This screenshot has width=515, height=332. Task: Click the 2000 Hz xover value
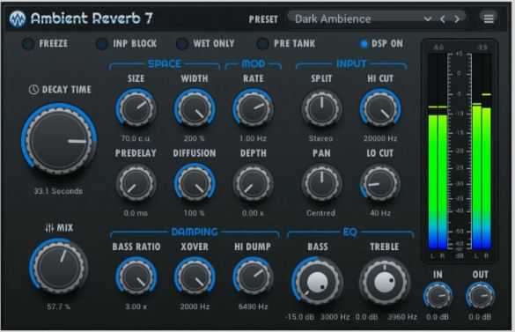pos(195,306)
